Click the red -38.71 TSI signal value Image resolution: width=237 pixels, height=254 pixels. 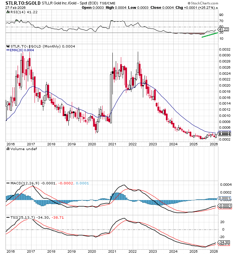pos(58,218)
